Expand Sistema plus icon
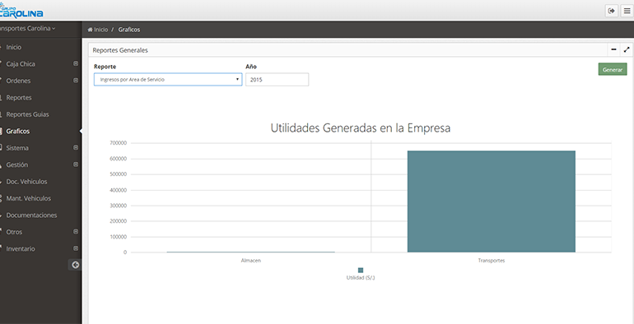Screen dimensions: 634x324 tap(76, 147)
